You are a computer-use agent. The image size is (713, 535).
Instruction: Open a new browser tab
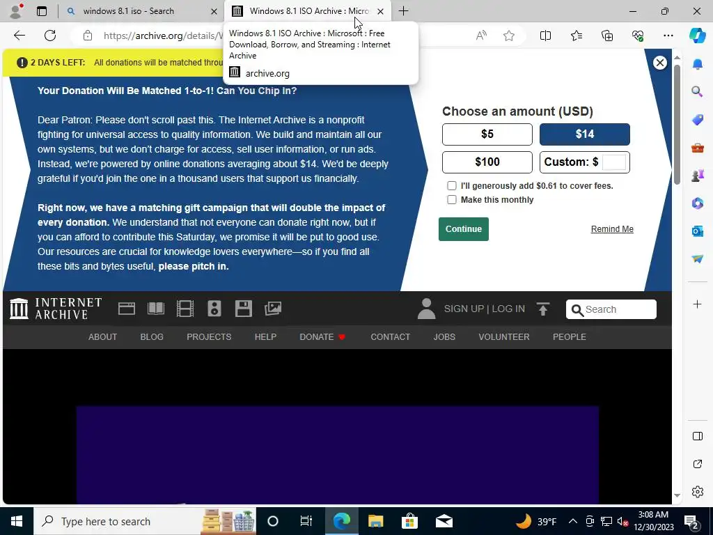click(403, 11)
